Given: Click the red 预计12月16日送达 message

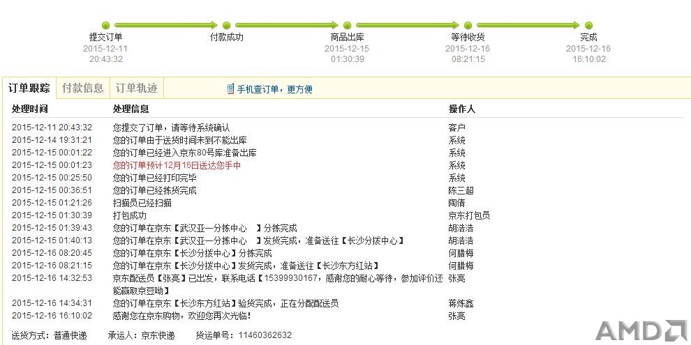Looking at the screenshot, I should click(x=177, y=165).
